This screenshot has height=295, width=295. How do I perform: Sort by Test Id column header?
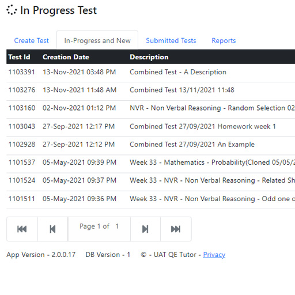[19, 57]
